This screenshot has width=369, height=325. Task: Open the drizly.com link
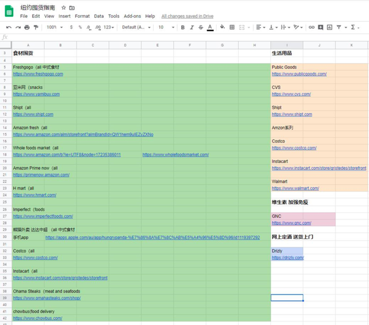click(x=288, y=258)
